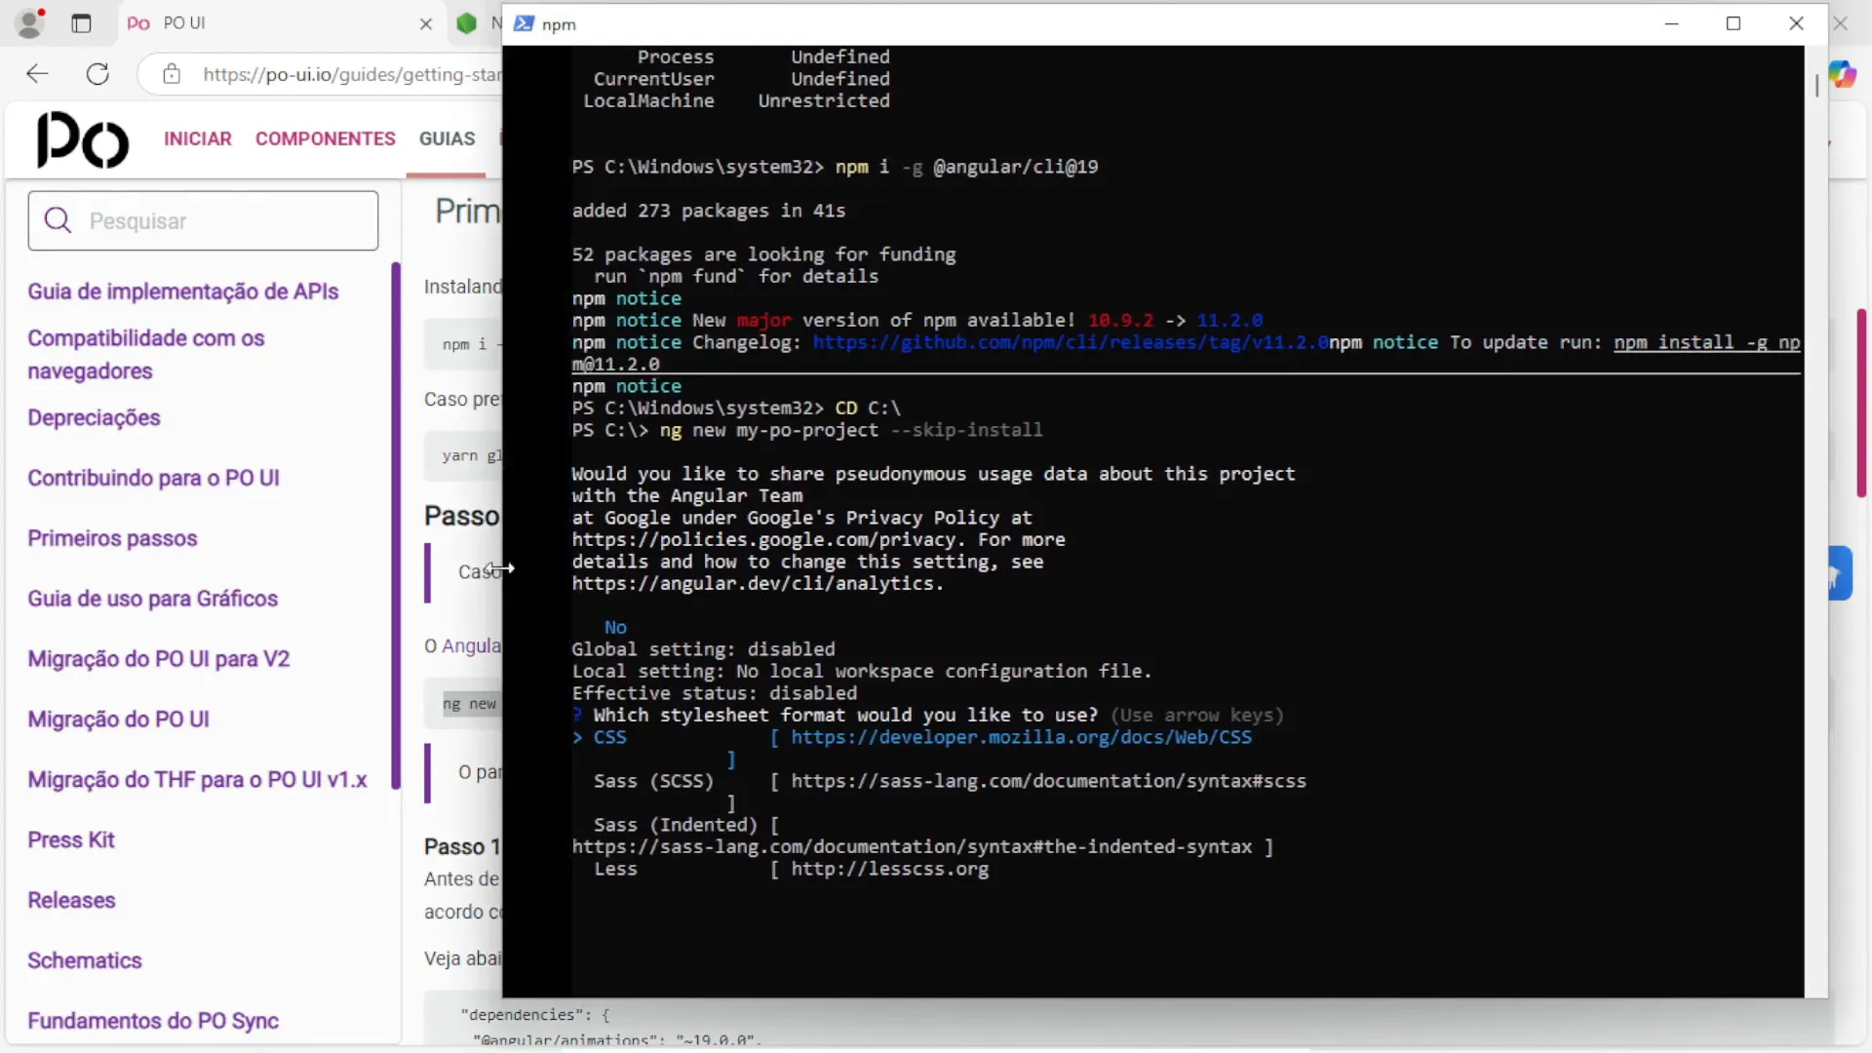Click the browser back arrow
1872x1053 pixels.
click(37, 74)
